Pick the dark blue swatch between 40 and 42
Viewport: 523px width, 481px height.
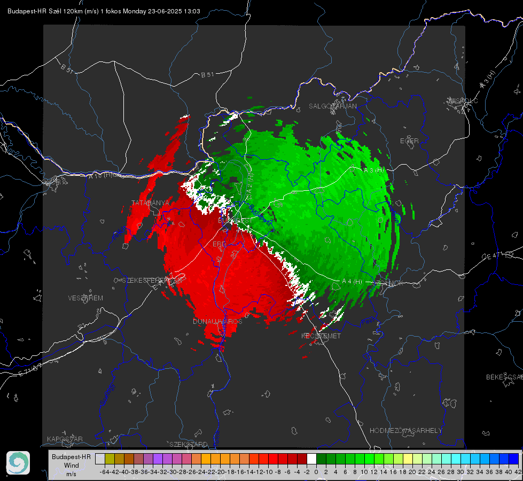point(514,459)
